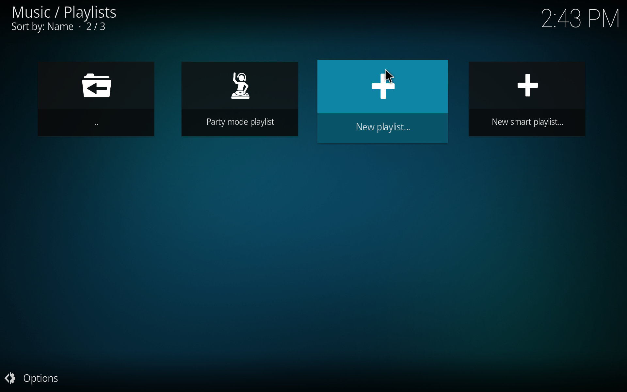Click the Music / Playlists heading
The height and width of the screenshot is (392, 627).
click(x=64, y=12)
